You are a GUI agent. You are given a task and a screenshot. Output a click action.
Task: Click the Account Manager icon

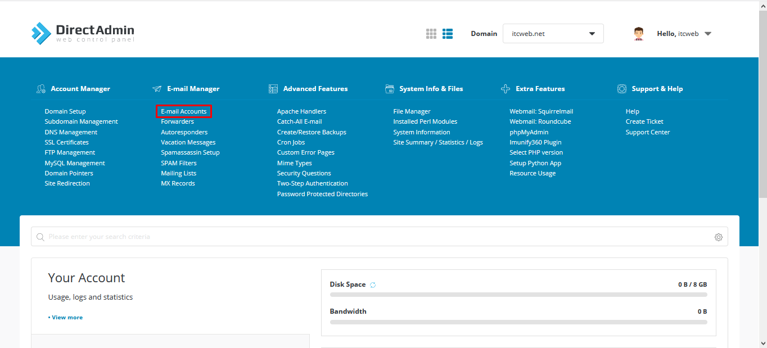(x=41, y=89)
